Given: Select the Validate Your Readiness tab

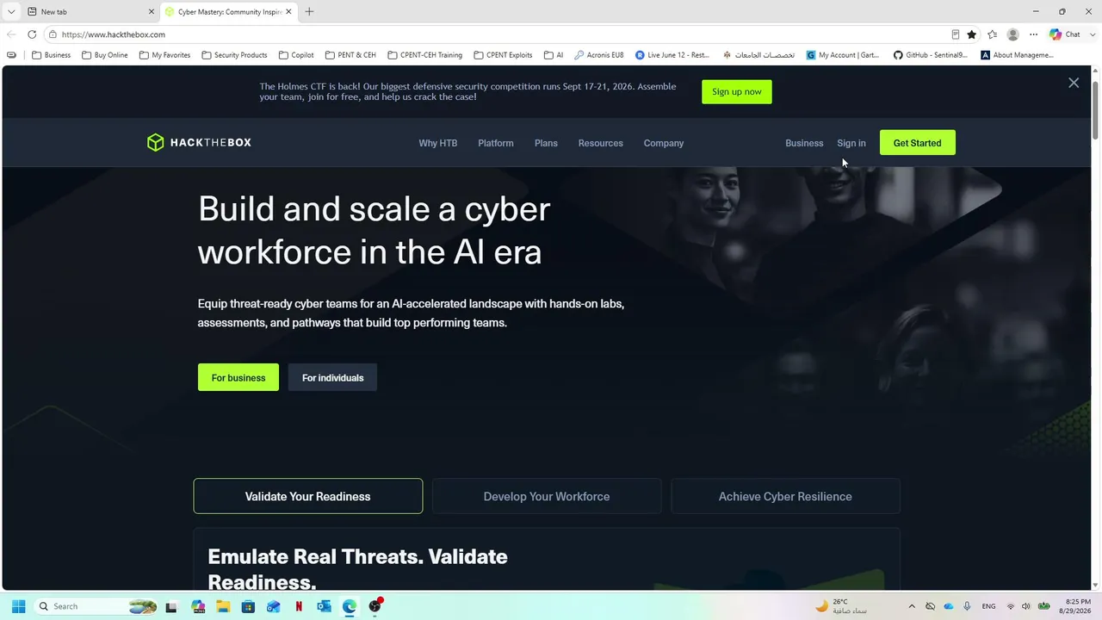Looking at the screenshot, I should click(x=308, y=496).
